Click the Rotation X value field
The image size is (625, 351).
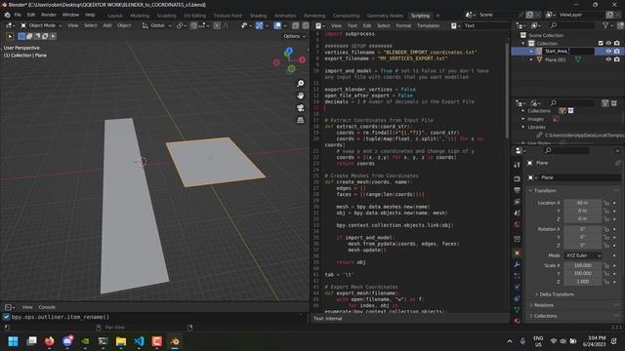click(x=582, y=229)
